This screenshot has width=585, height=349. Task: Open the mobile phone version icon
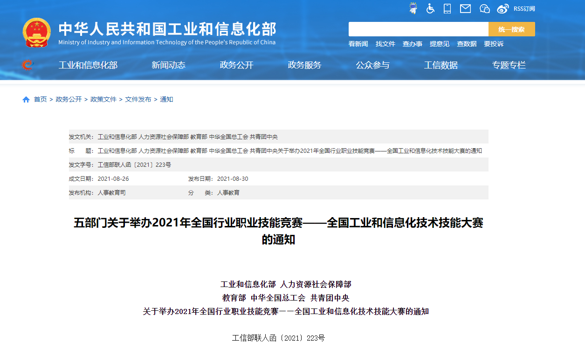(x=447, y=8)
